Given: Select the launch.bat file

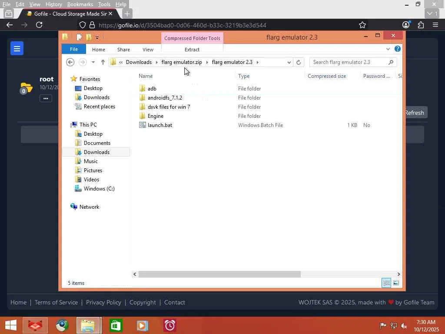Looking at the screenshot, I should [x=160, y=125].
